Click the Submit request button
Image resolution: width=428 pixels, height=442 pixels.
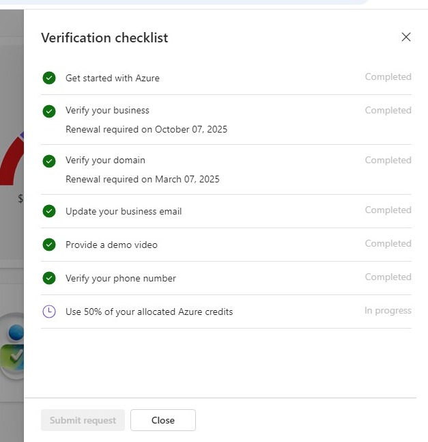pyautogui.click(x=83, y=420)
